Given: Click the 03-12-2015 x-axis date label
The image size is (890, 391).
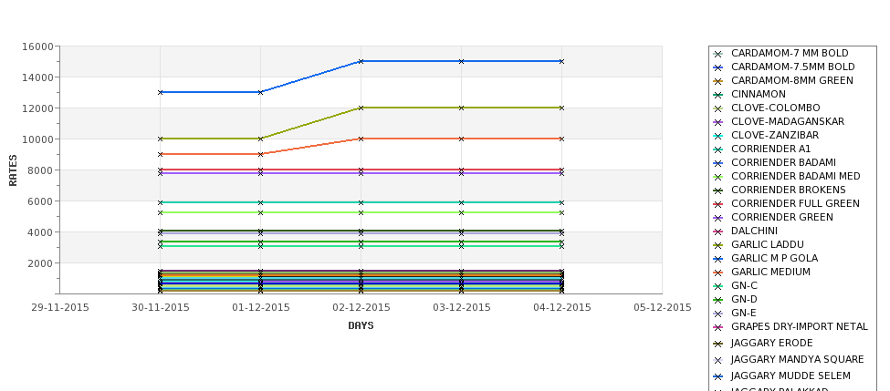Looking at the screenshot, I should (462, 308).
